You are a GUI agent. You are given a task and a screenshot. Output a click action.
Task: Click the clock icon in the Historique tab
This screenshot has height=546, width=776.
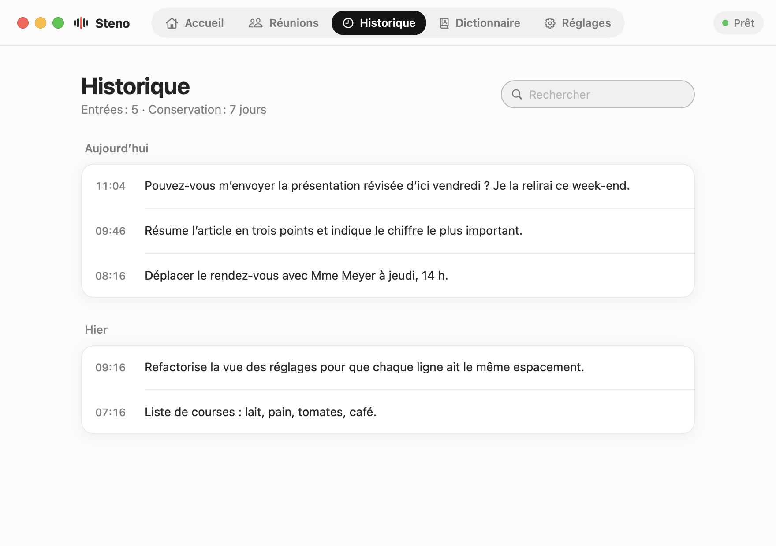click(x=348, y=23)
